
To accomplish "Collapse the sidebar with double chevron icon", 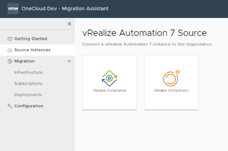I will (69, 24).
